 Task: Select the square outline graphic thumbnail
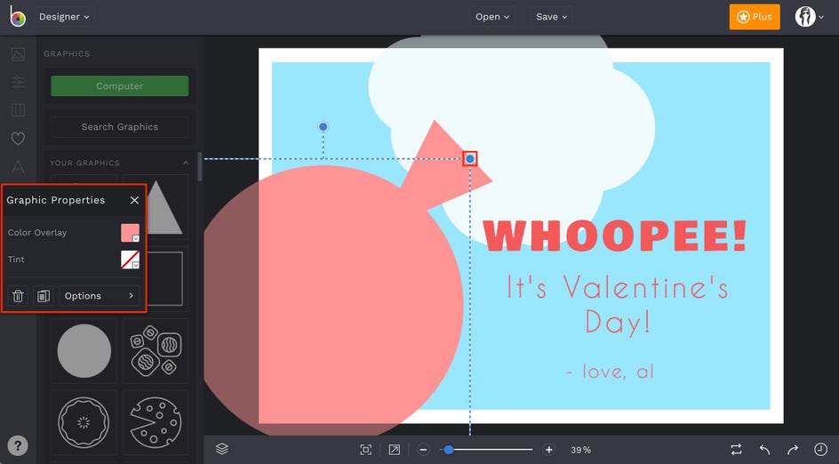point(164,279)
